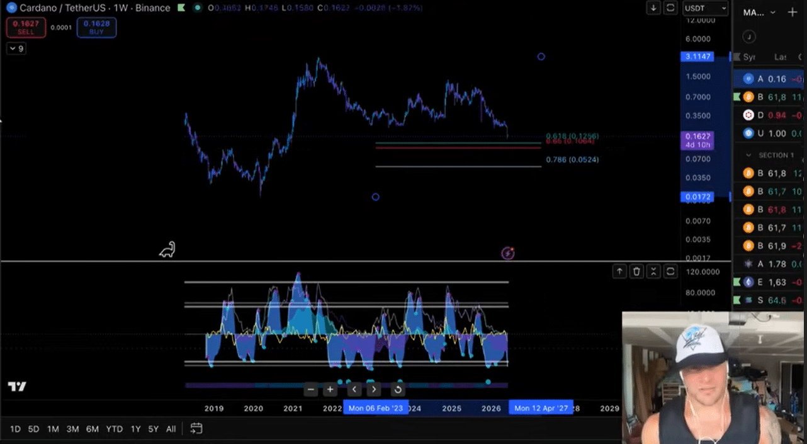Click the J avatar circle in watchlist panel
Image resolution: width=807 pixels, height=444 pixels.
click(x=749, y=37)
